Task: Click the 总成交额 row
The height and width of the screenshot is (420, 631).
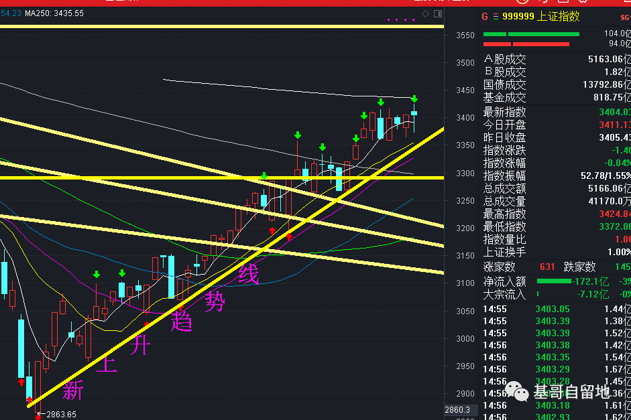Action: pos(557,188)
